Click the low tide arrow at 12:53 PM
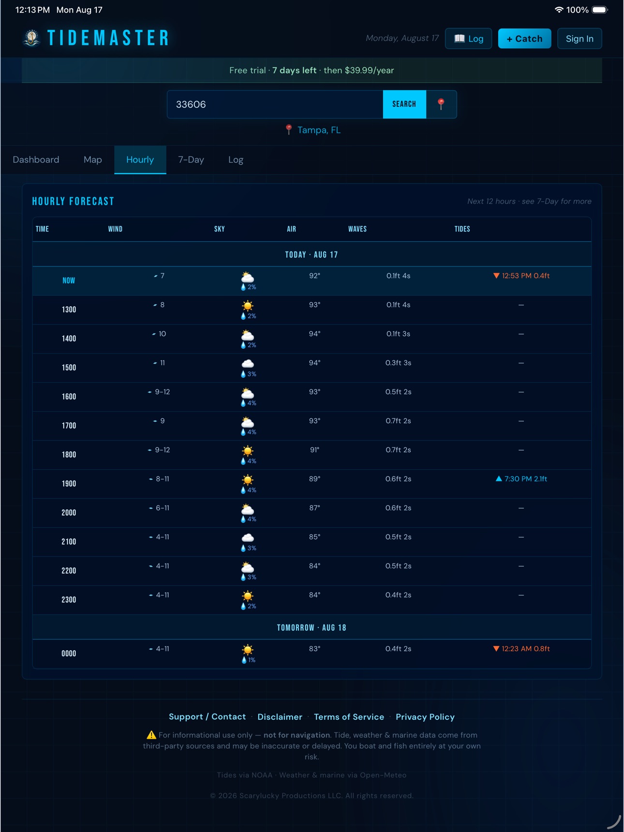624x832 pixels. click(x=496, y=276)
